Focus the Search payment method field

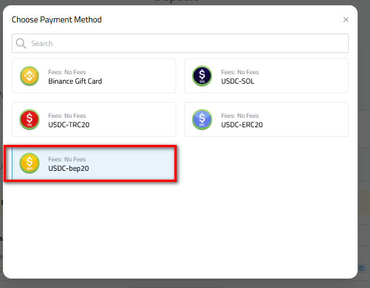pyautogui.click(x=183, y=44)
